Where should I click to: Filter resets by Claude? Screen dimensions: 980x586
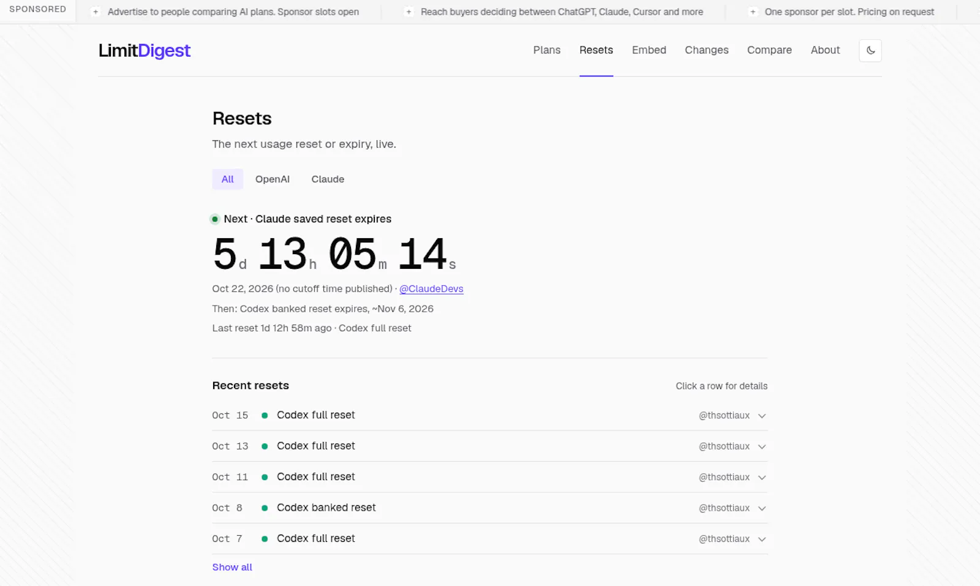click(x=328, y=179)
